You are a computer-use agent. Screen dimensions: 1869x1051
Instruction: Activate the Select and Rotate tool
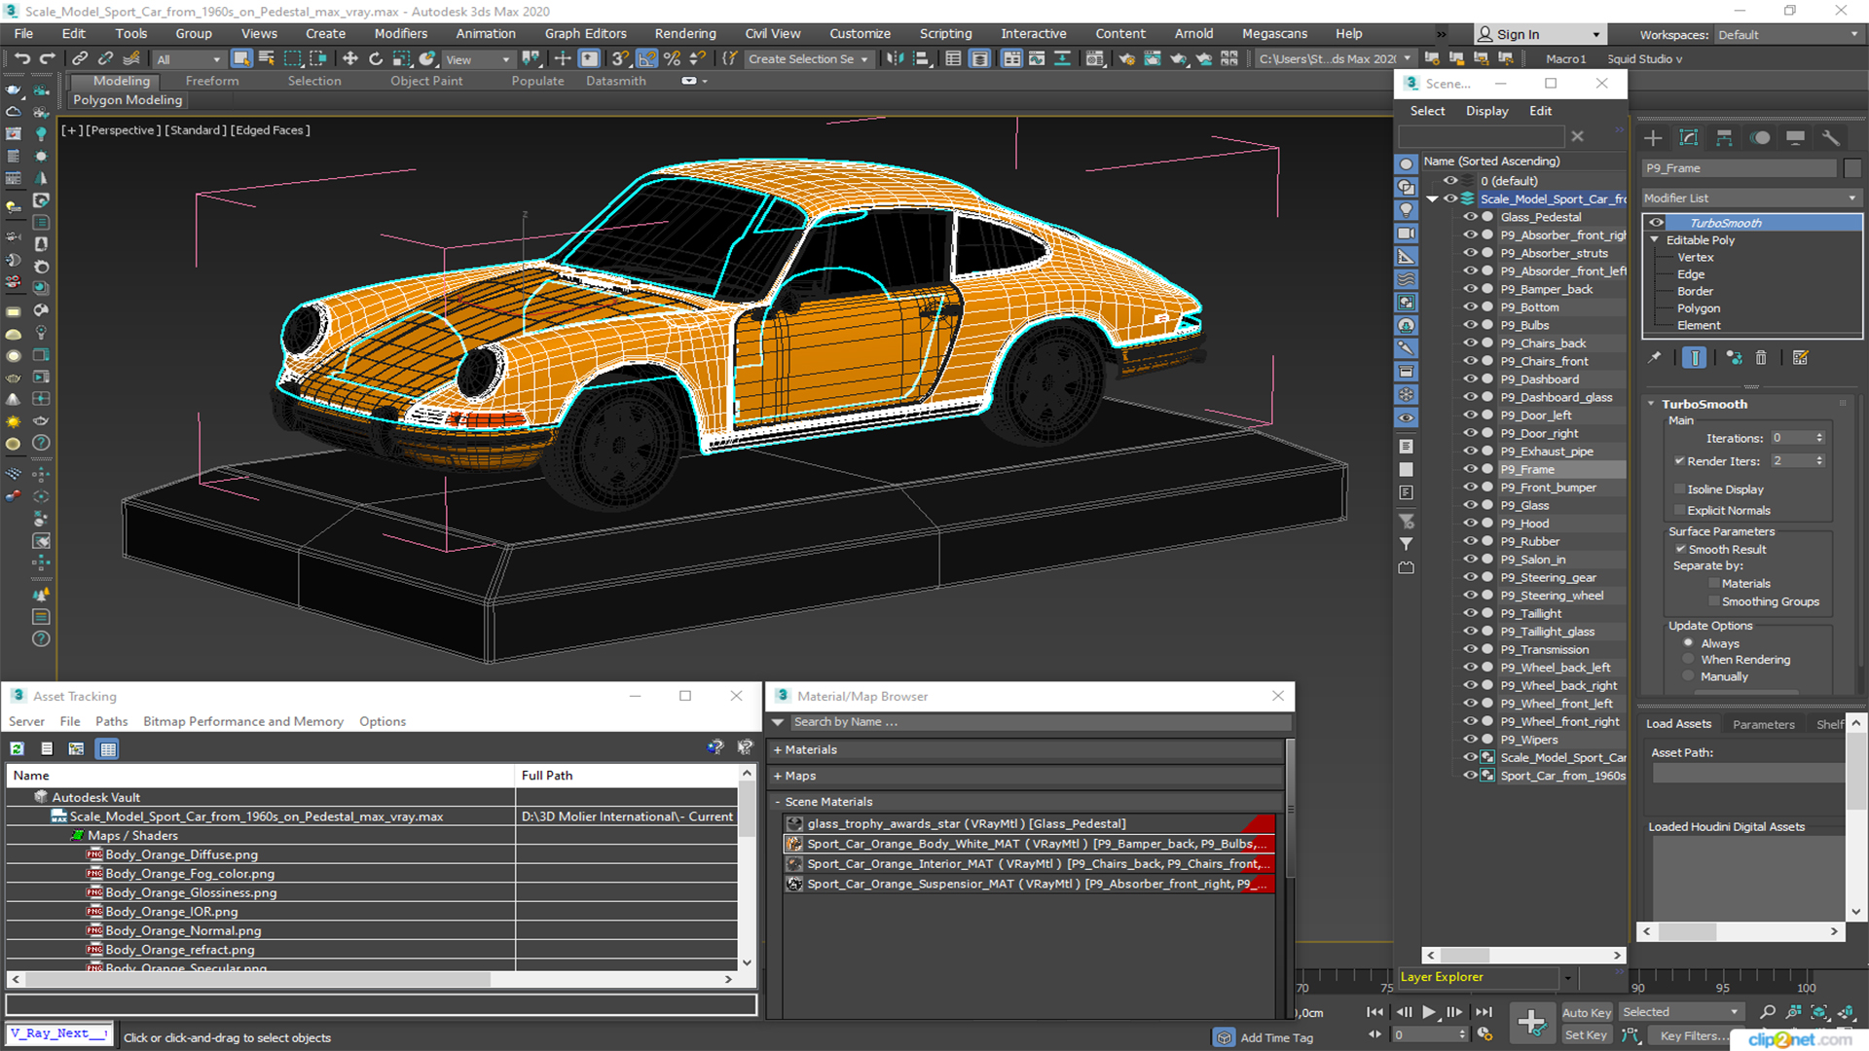pyautogui.click(x=376, y=59)
